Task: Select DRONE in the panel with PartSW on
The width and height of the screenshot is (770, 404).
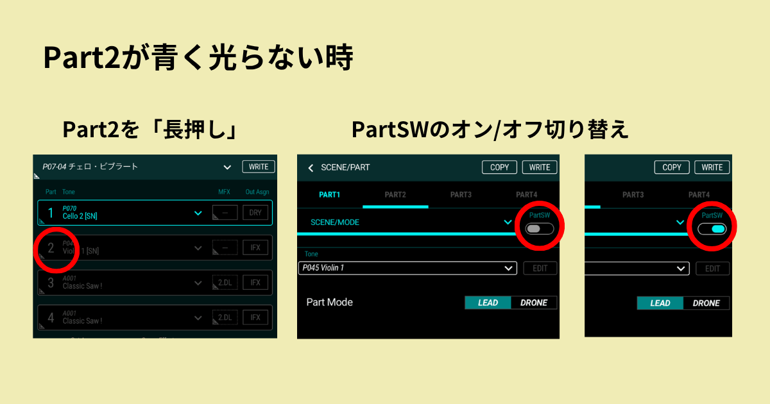Action: click(x=706, y=303)
